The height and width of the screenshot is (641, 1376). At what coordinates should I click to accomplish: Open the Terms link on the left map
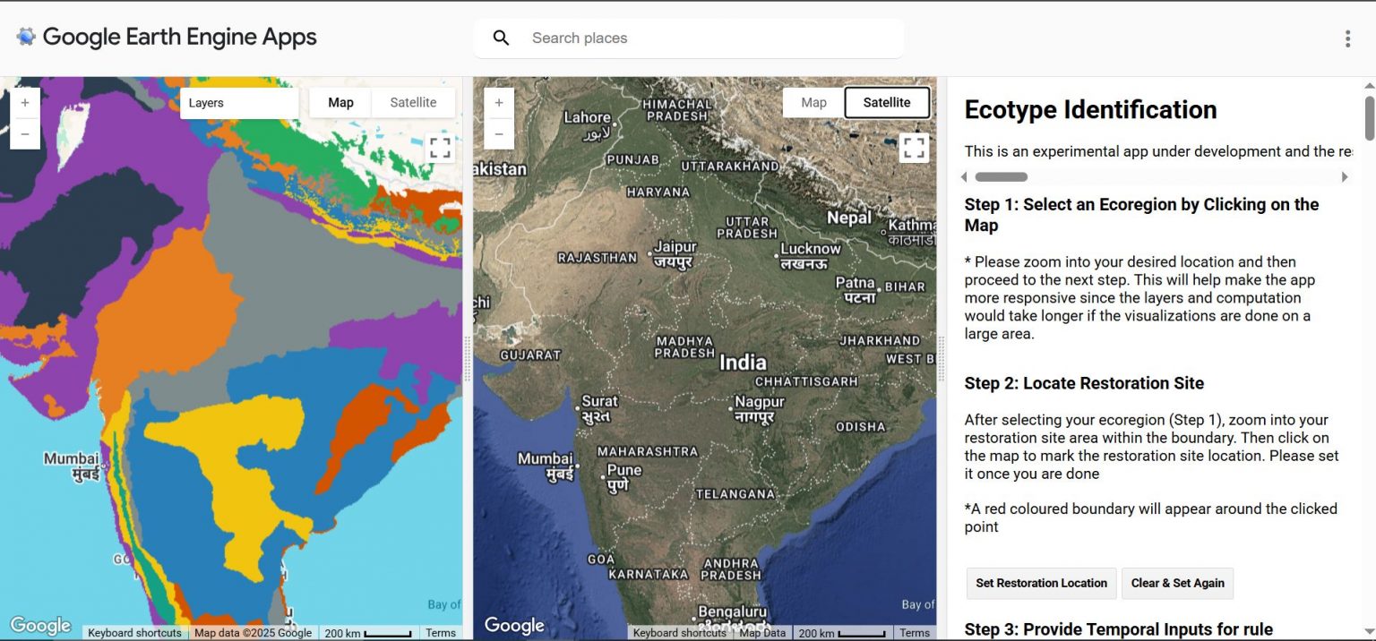440,633
